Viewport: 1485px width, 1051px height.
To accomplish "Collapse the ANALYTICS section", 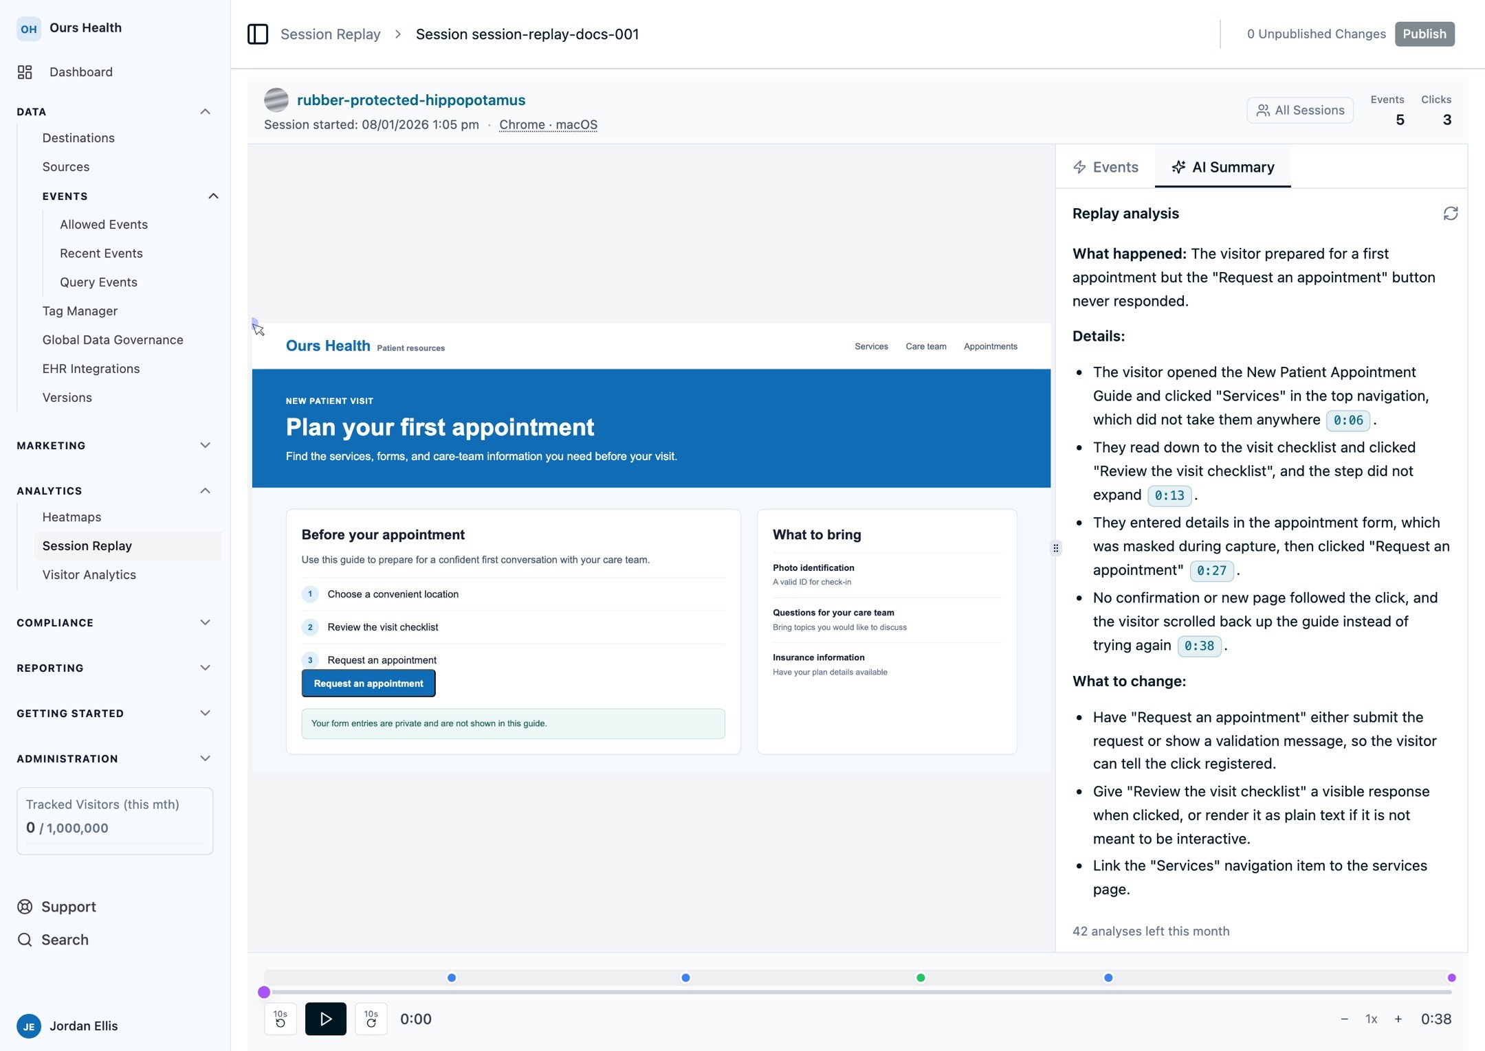I will coord(205,491).
